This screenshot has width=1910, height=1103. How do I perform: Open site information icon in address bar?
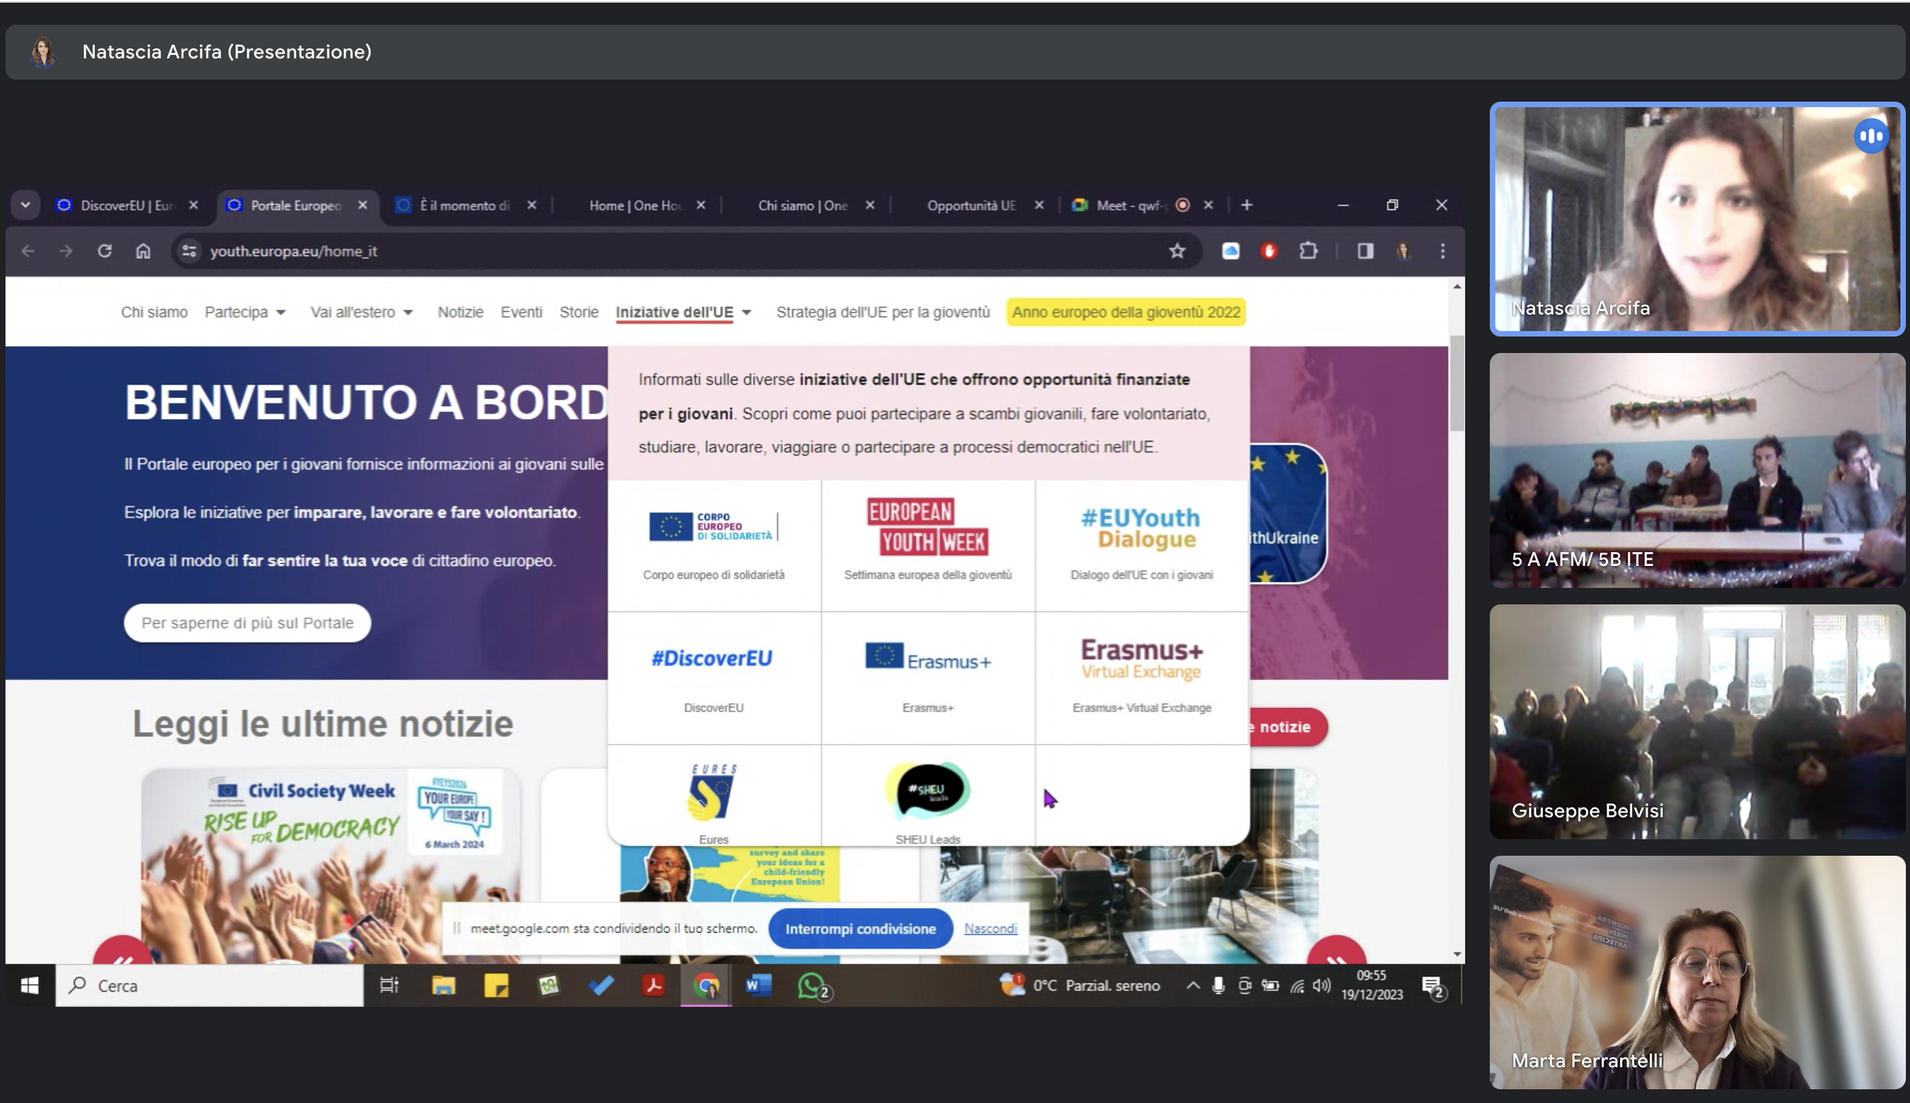189,251
